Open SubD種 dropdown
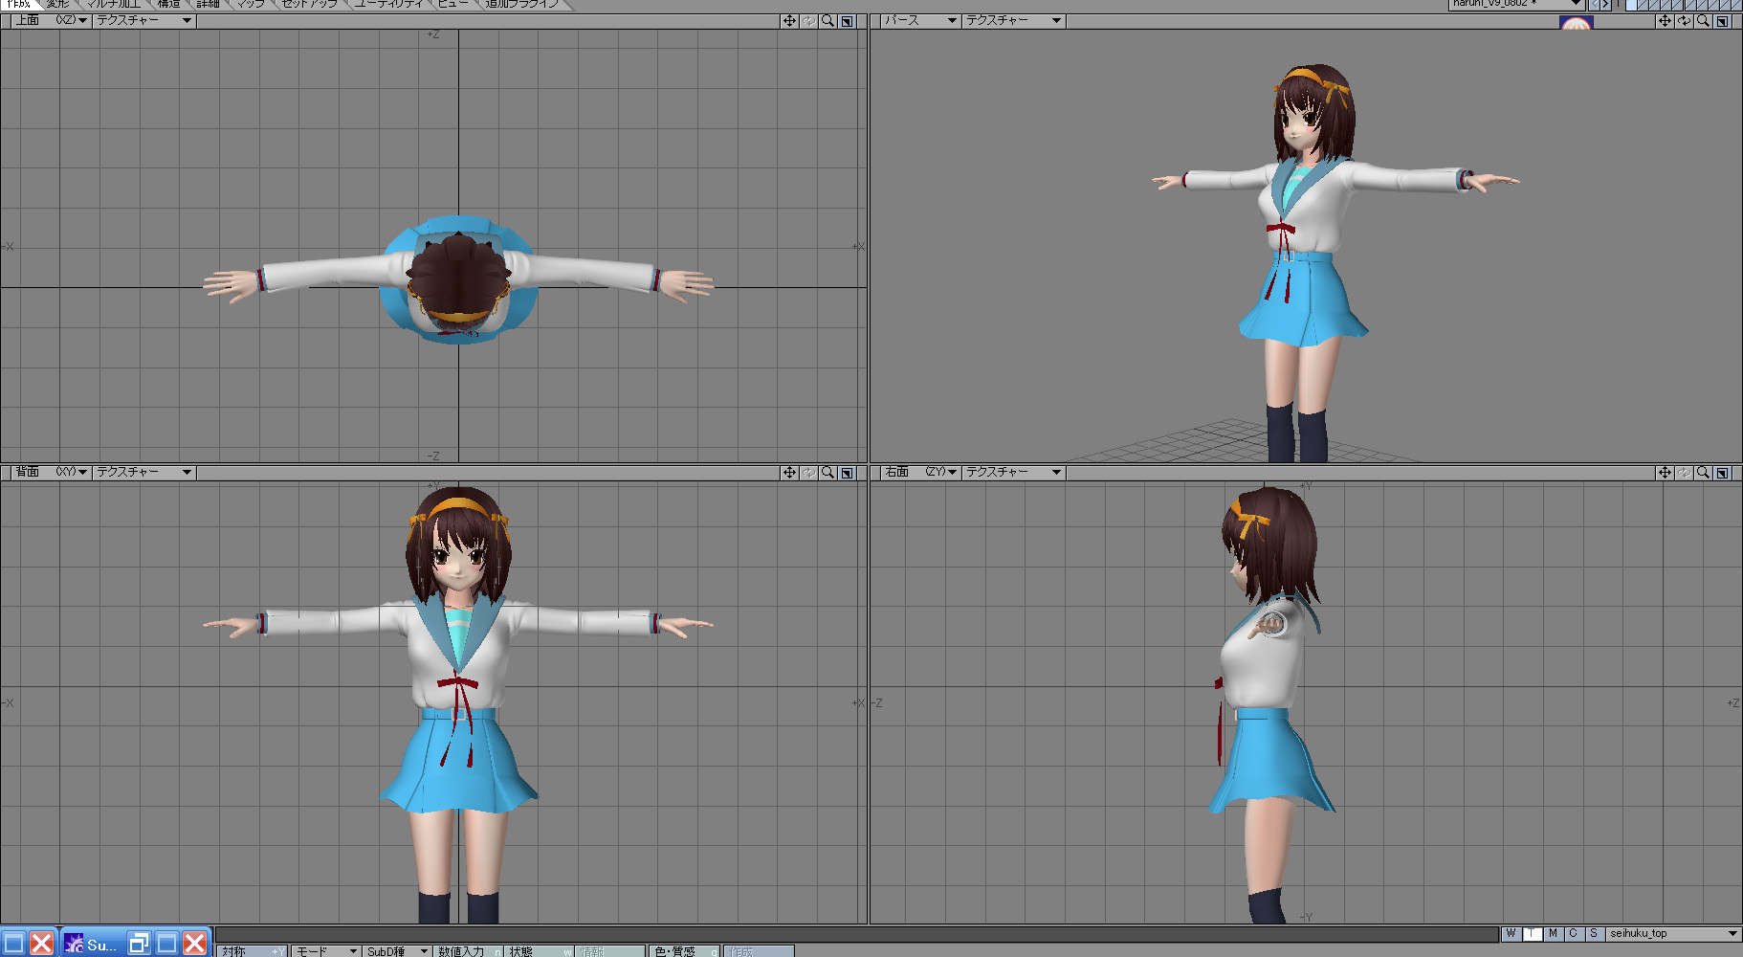Screen dimensions: 1743x957 397,951
